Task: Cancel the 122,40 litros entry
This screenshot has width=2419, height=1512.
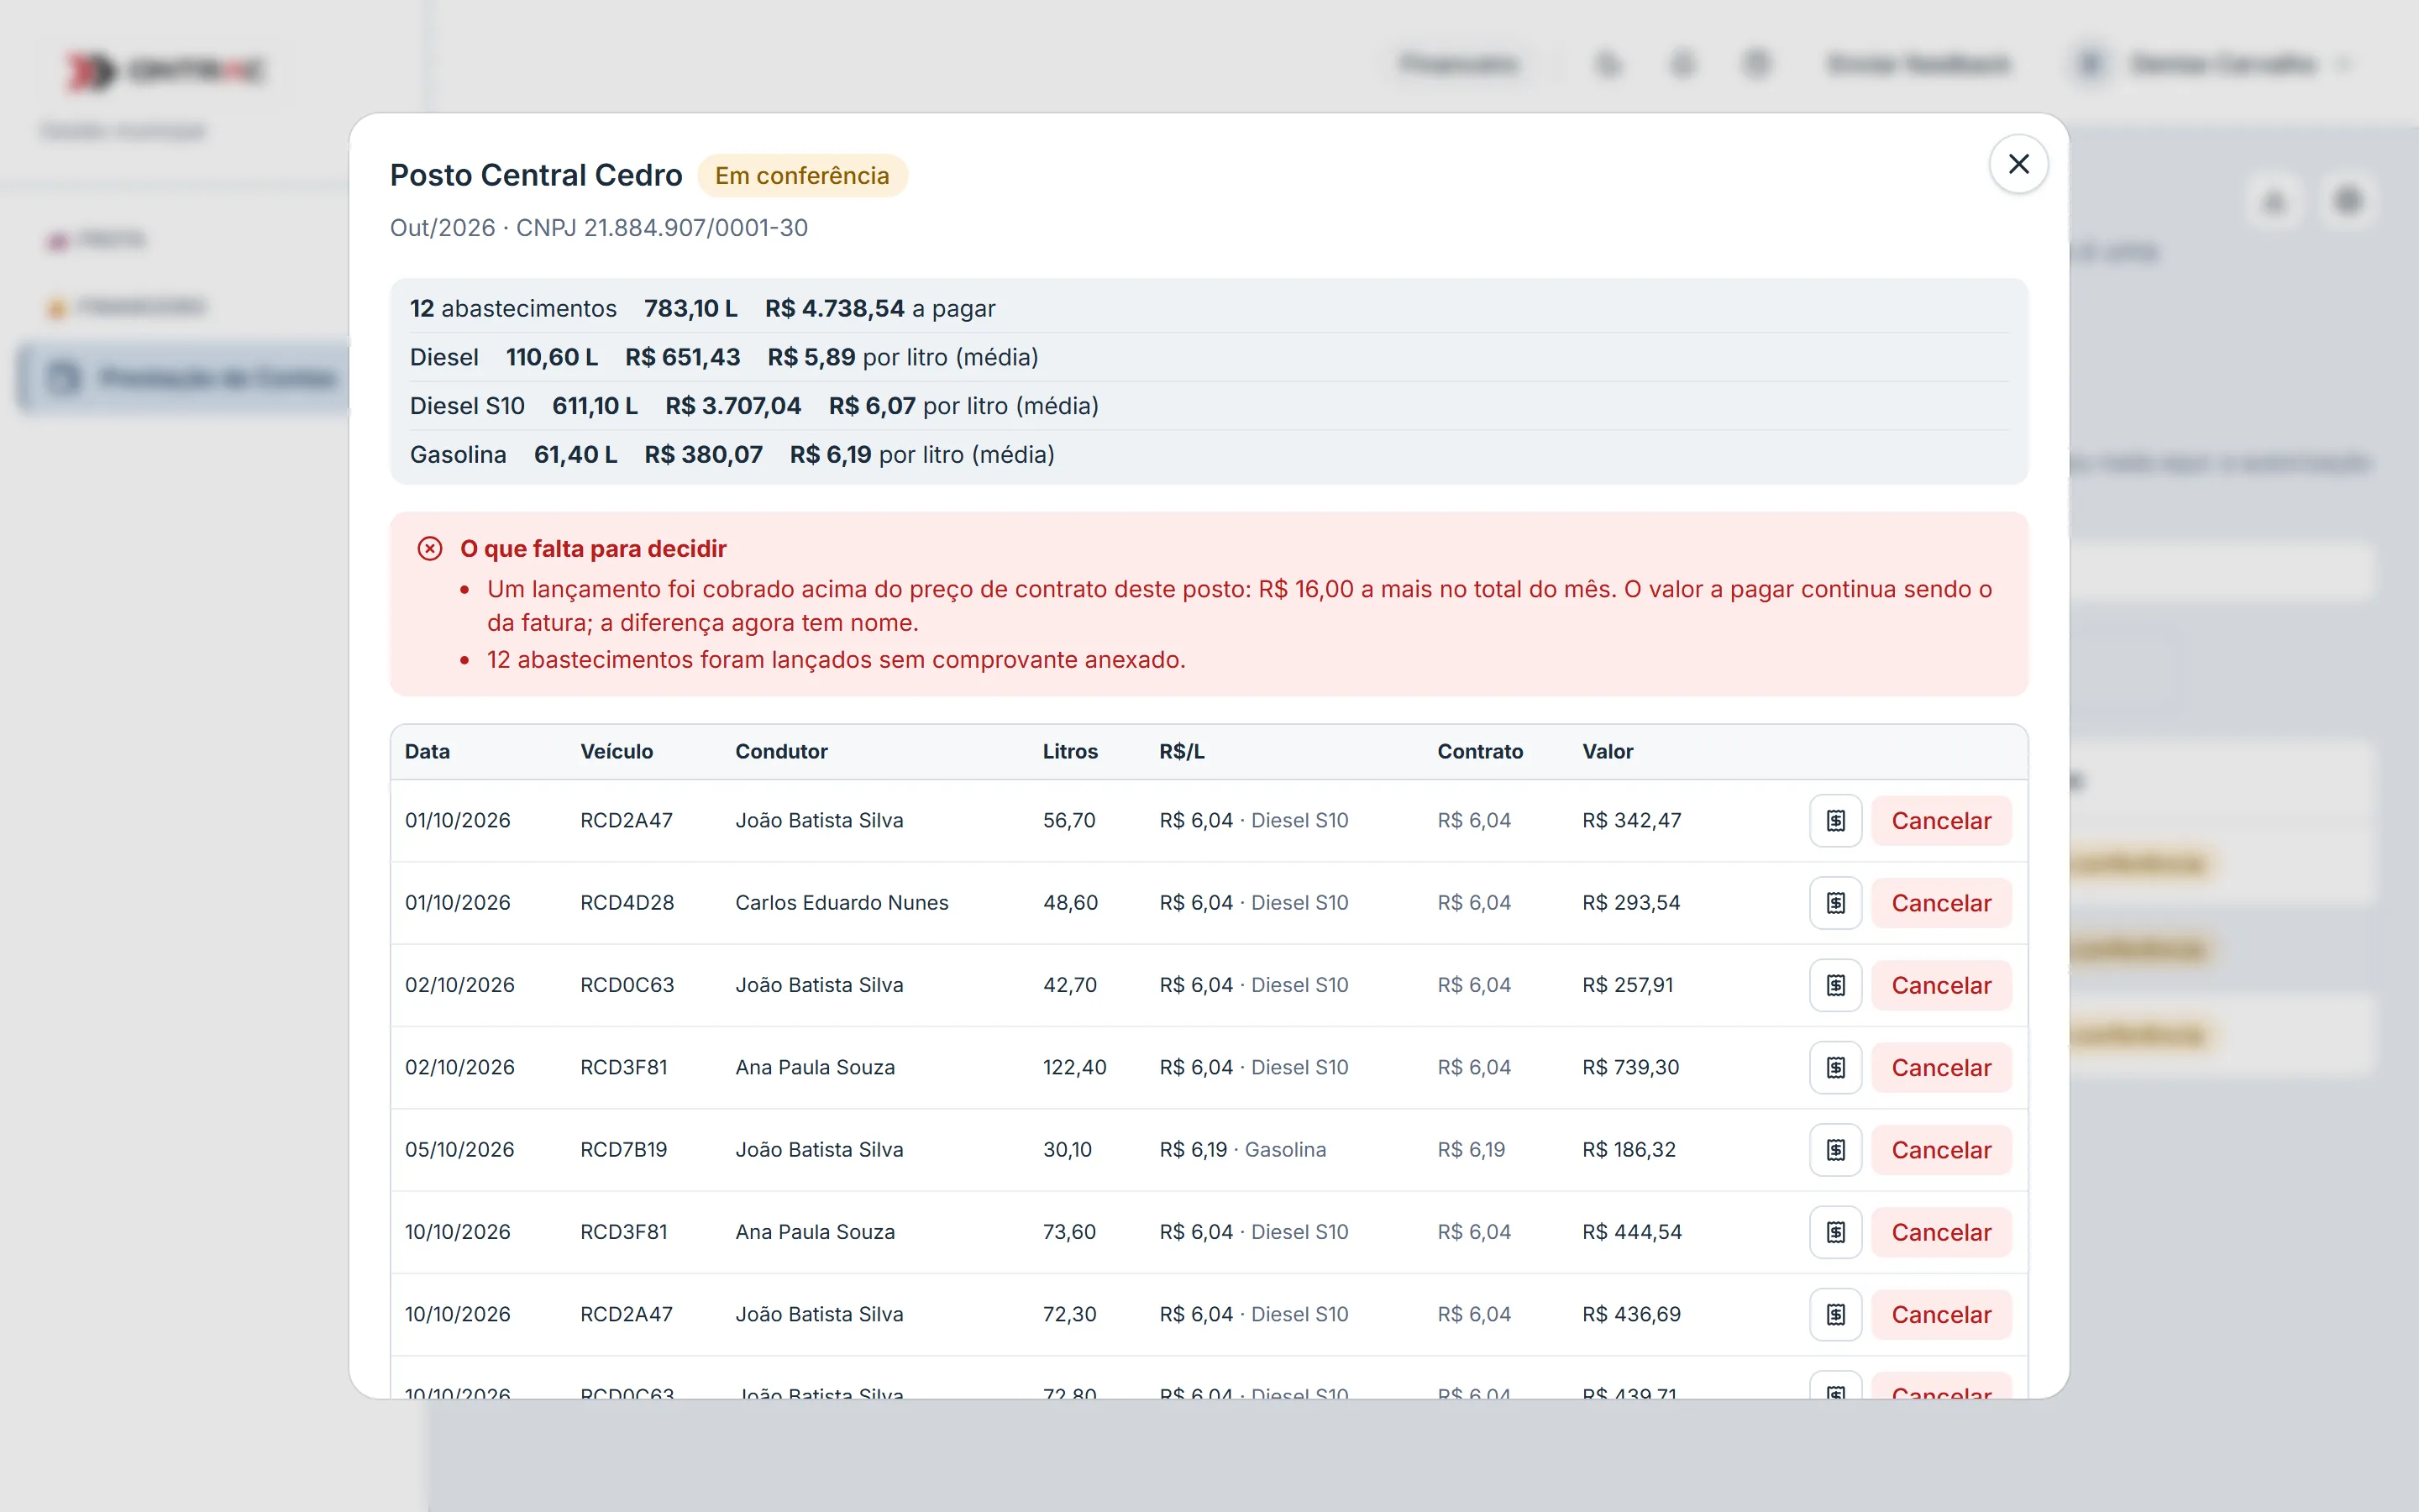Action: [x=1941, y=1068]
